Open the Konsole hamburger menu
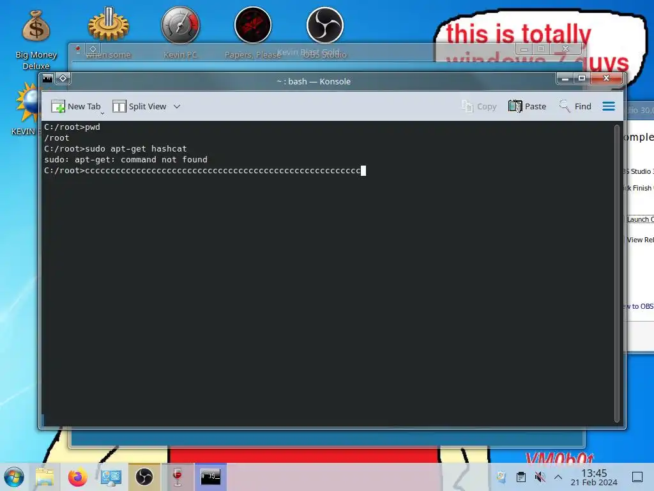This screenshot has width=654, height=491. [609, 107]
